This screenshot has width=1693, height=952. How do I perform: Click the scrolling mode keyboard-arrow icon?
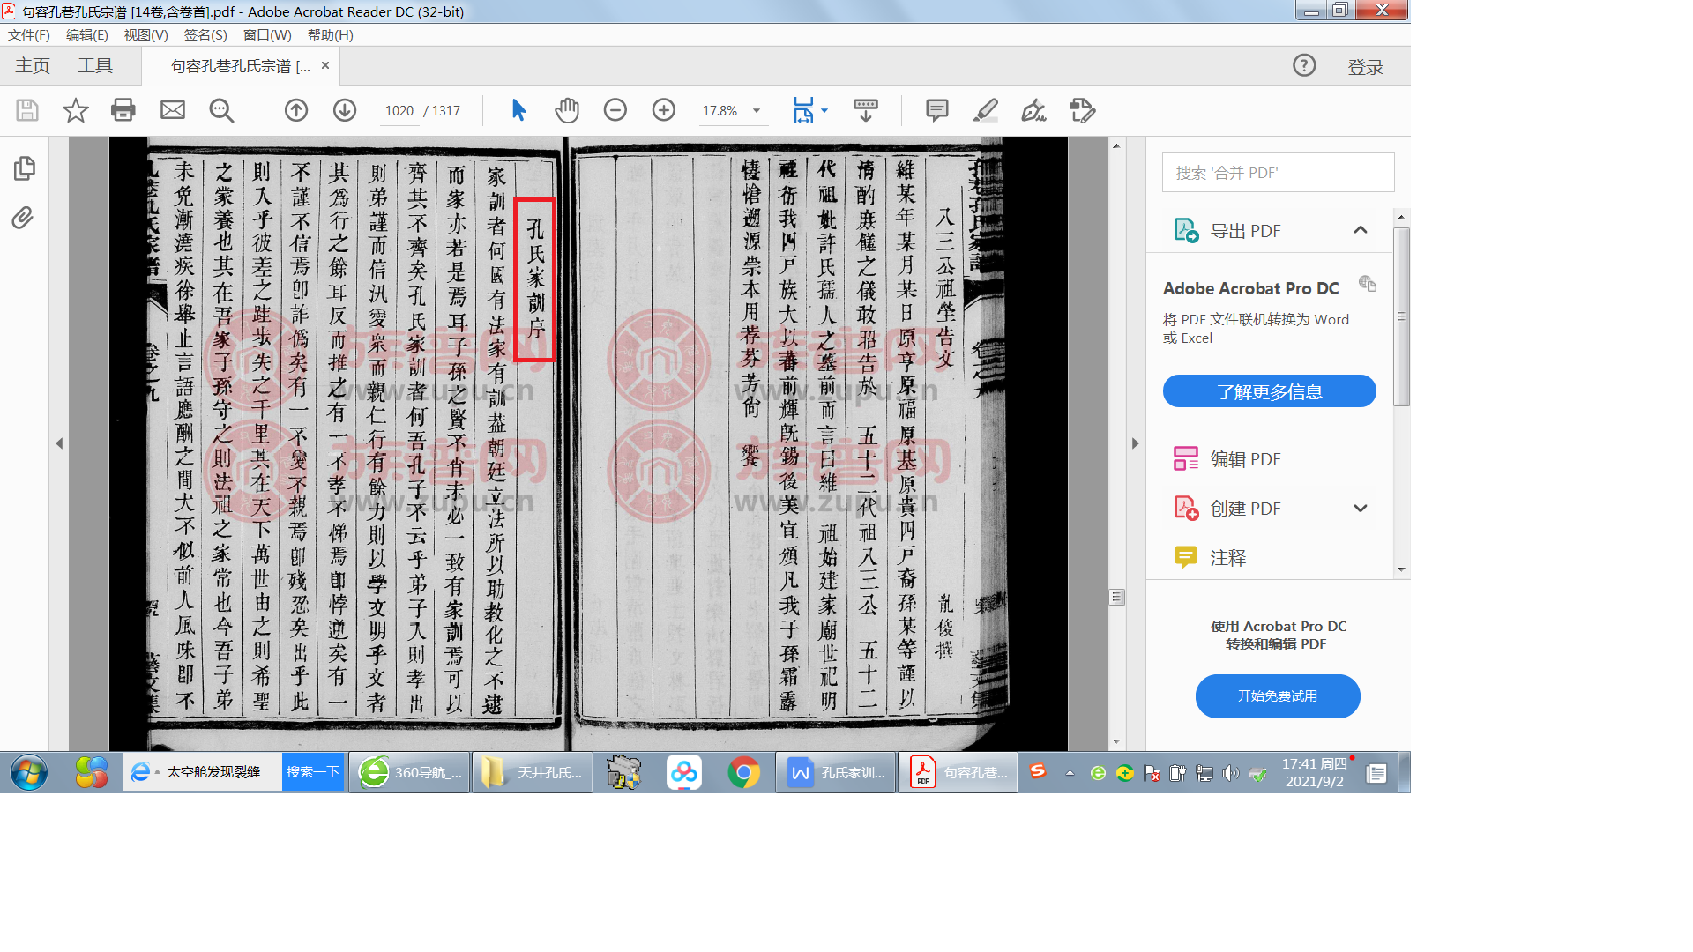point(866,110)
